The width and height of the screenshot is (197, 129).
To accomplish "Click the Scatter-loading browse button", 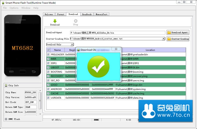I will point(178,38).
